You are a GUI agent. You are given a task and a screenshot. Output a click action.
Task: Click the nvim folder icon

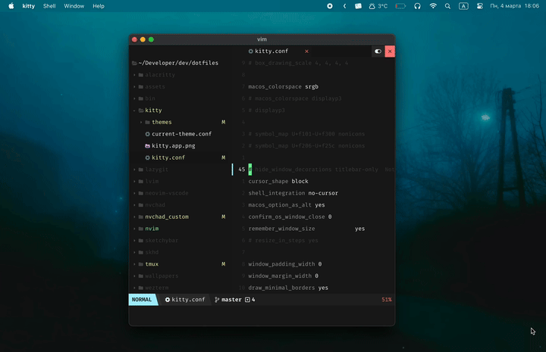[141, 229]
